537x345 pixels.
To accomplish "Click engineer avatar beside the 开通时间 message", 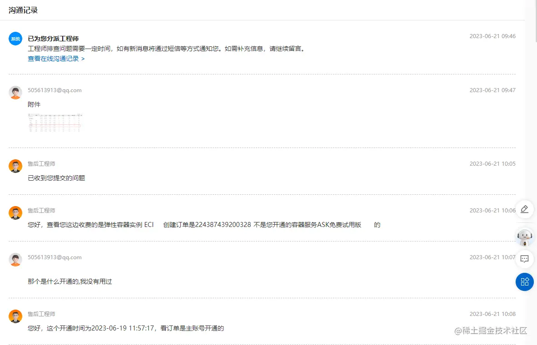I will pos(15,316).
